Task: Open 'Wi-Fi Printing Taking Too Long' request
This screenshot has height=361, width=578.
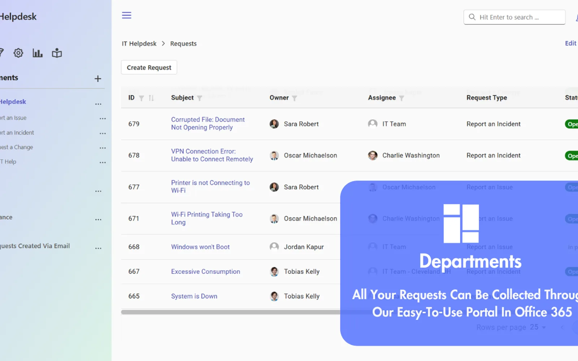Action: click(207, 218)
